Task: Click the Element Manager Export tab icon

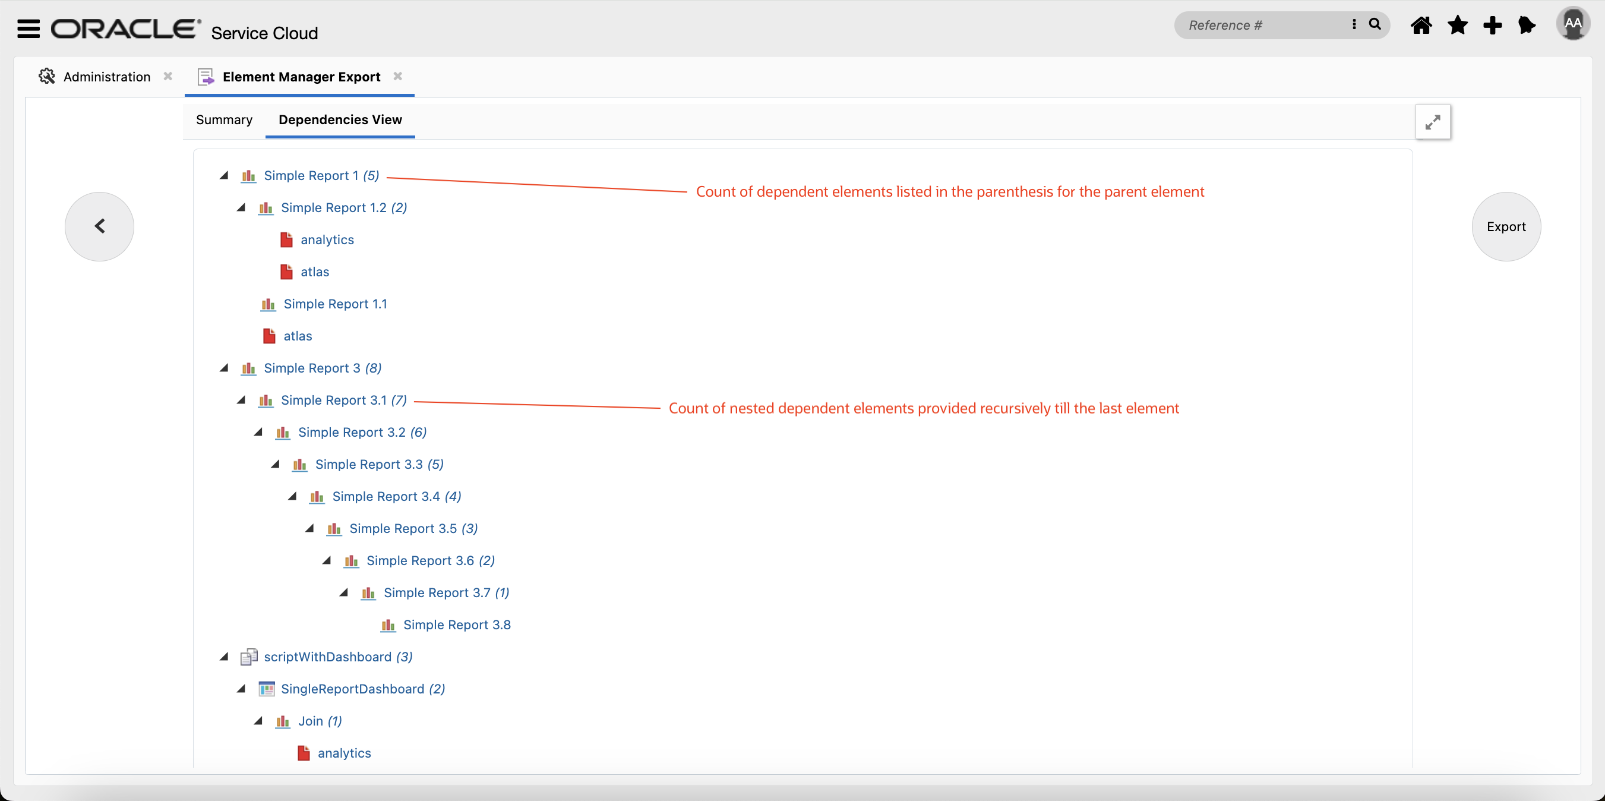Action: pyautogui.click(x=206, y=77)
